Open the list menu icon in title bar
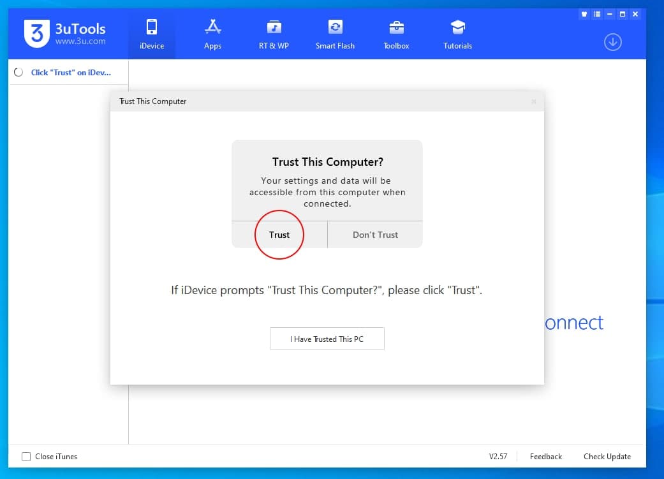664x479 pixels. [x=596, y=14]
